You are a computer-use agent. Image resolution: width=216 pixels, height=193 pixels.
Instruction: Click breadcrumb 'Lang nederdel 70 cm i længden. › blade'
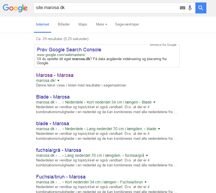(x=121, y=129)
